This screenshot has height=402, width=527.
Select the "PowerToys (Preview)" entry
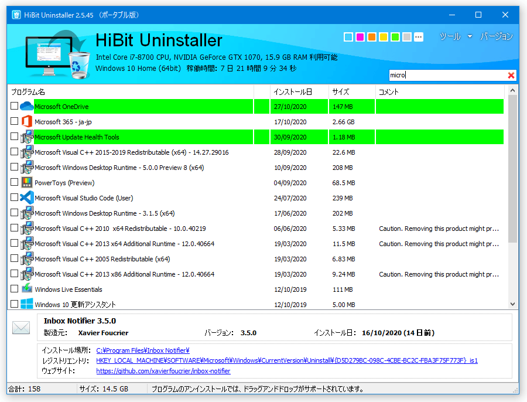click(x=64, y=183)
